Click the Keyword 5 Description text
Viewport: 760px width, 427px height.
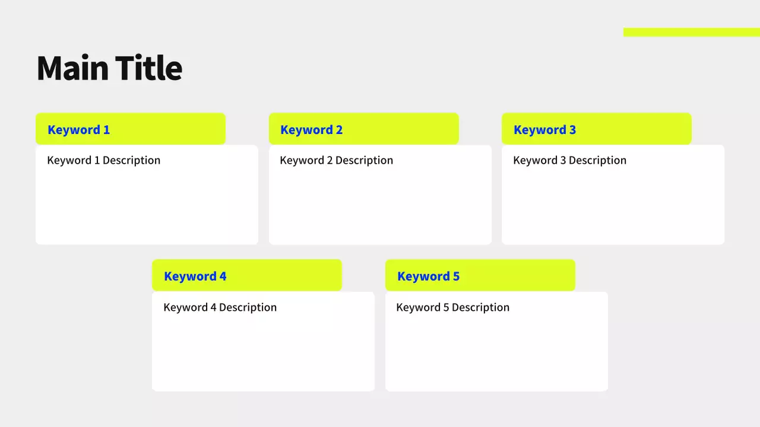(452, 307)
